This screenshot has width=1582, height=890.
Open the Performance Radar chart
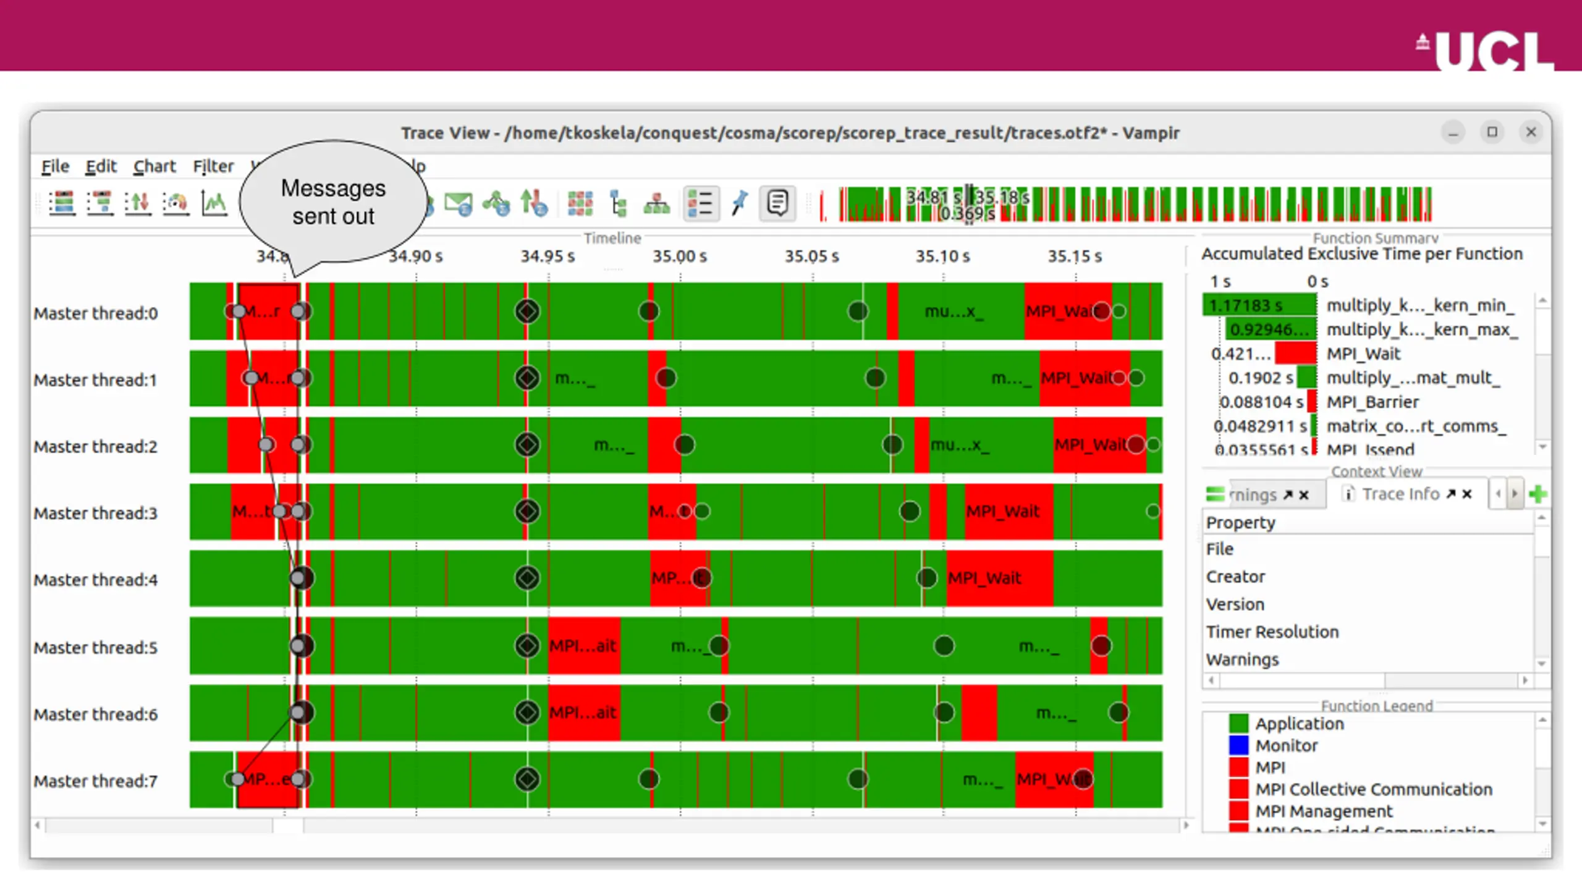tap(176, 203)
